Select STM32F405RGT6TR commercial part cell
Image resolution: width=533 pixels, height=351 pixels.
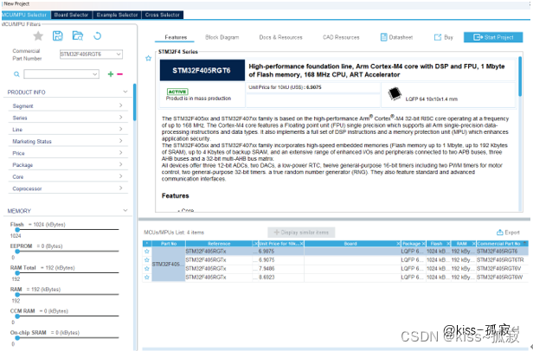click(x=500, y=260)
